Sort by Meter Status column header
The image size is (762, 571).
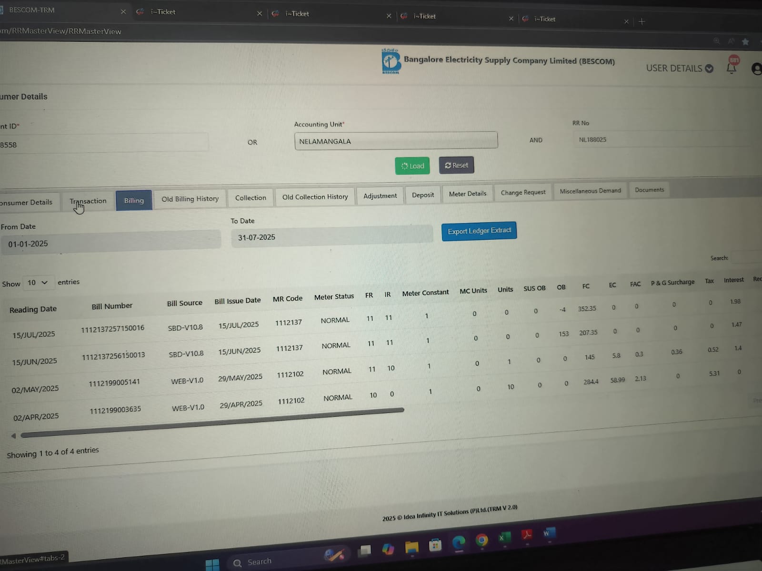point(334,297)
